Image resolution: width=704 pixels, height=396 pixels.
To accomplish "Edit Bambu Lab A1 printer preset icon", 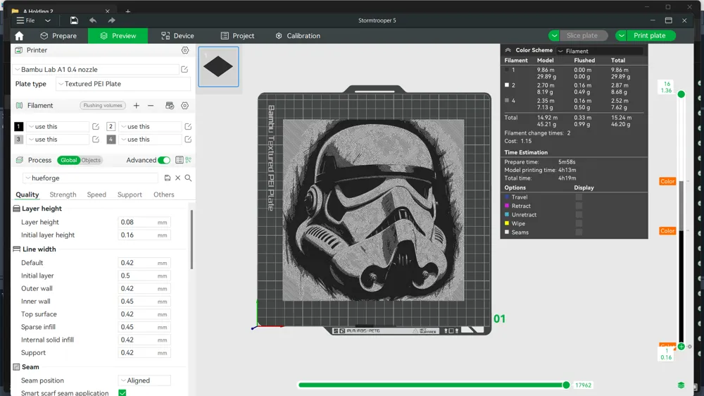I will pyautogui.click(x=184, y=70).
